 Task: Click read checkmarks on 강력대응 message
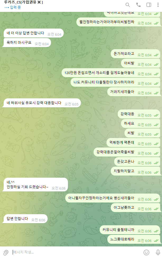[x=156, y=115]
